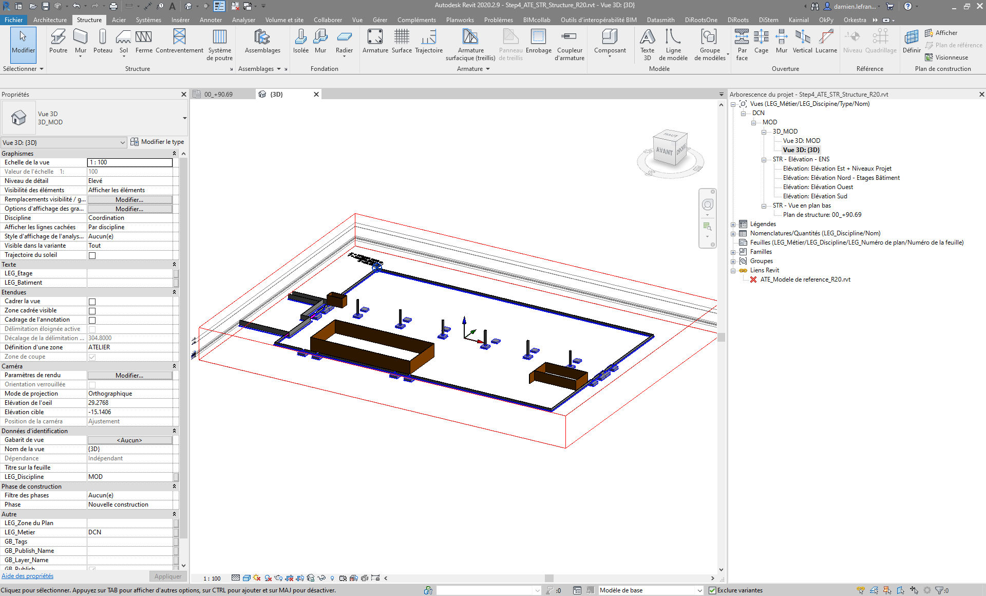The width and height of the screenshot is (986, 596).
Task: Collapse the Graphismes properties section
Action: (x=174, y=154)
